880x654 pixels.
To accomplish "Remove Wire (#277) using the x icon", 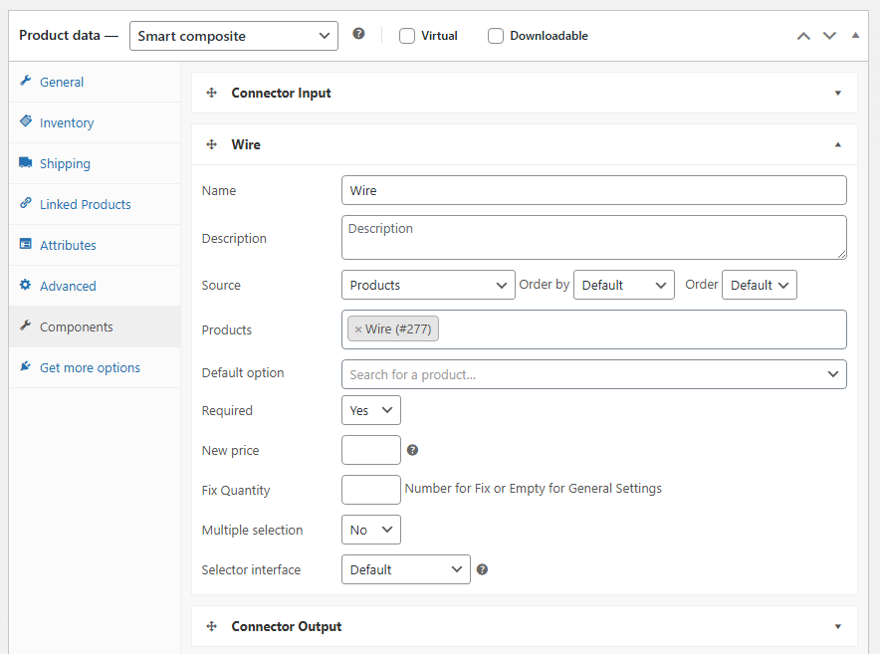I will click(x=358, y=329).
